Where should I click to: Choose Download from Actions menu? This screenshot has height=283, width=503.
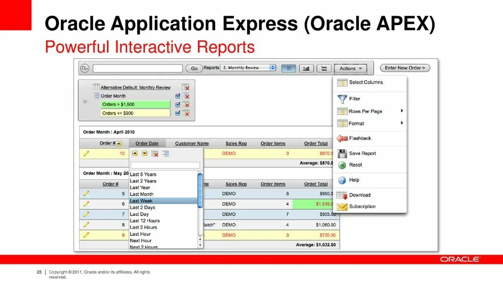point(369,195)
